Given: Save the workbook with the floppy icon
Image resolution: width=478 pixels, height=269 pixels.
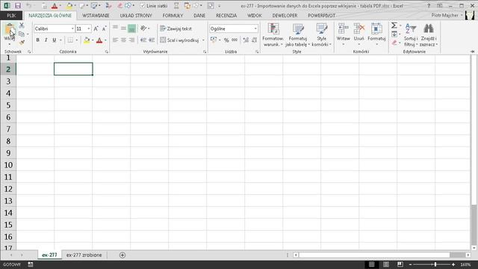Looking at the screenshot, I should pos(18,6).
